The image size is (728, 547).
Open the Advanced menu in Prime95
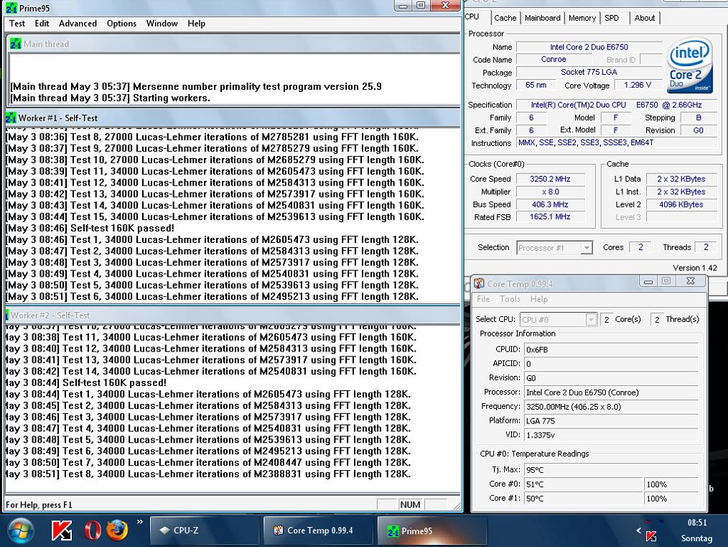coord(78,23)
